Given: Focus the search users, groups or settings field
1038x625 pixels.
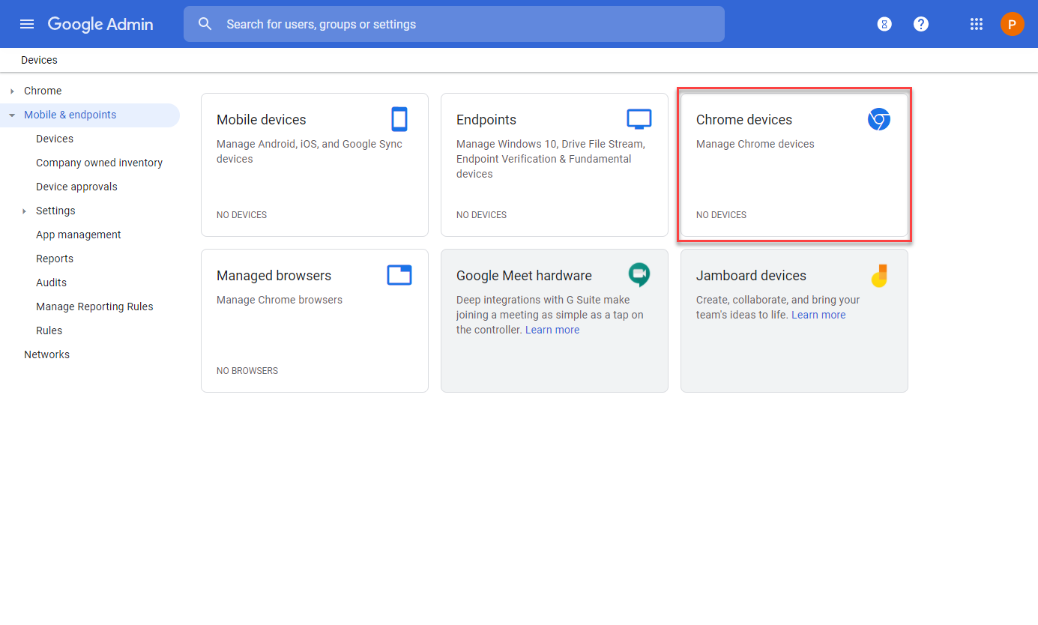Looking at the screenshot, I should point(454,24).
